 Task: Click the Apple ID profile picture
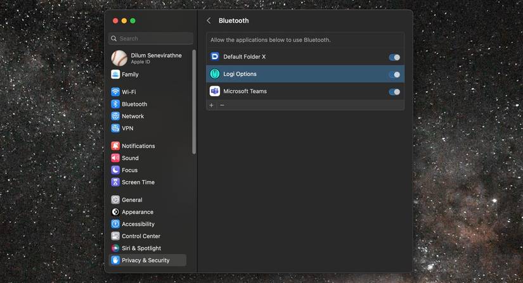(119, 58)
